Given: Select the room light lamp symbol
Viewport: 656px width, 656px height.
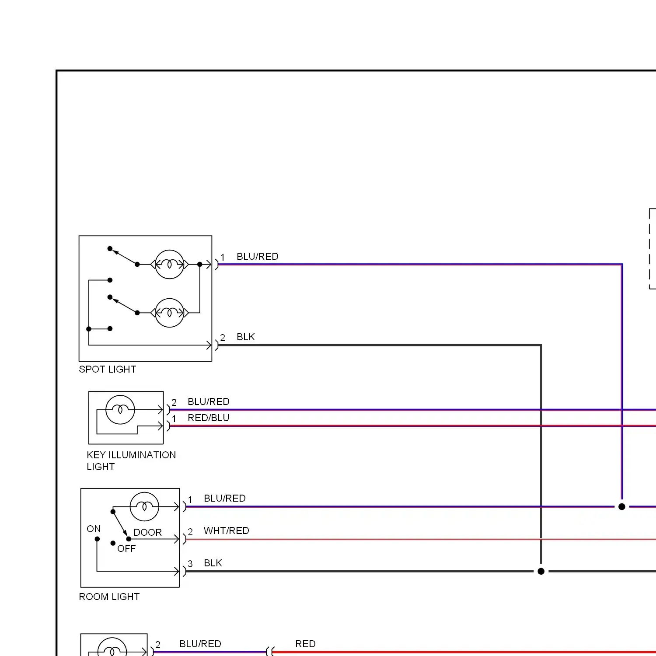Looking at the screenshot, I should 144,506.
